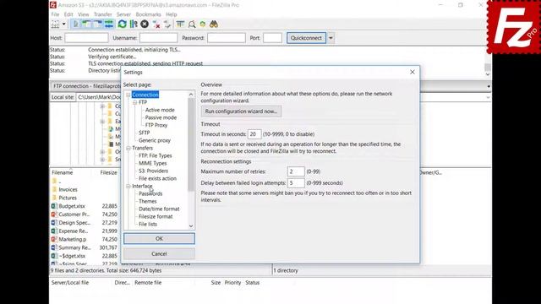Toggle the local directory tree icon
This screenshot has width=541, height=304.
click(86, 24)
